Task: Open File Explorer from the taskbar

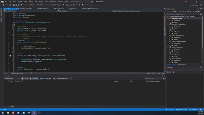Action: [8, 113]
